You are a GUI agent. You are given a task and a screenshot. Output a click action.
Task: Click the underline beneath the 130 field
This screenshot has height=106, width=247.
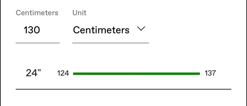pyautogui.click(x=38, y=43)
